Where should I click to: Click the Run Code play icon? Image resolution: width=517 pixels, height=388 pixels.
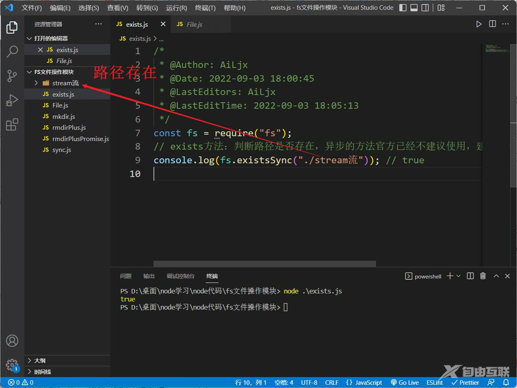pos(479,24)
